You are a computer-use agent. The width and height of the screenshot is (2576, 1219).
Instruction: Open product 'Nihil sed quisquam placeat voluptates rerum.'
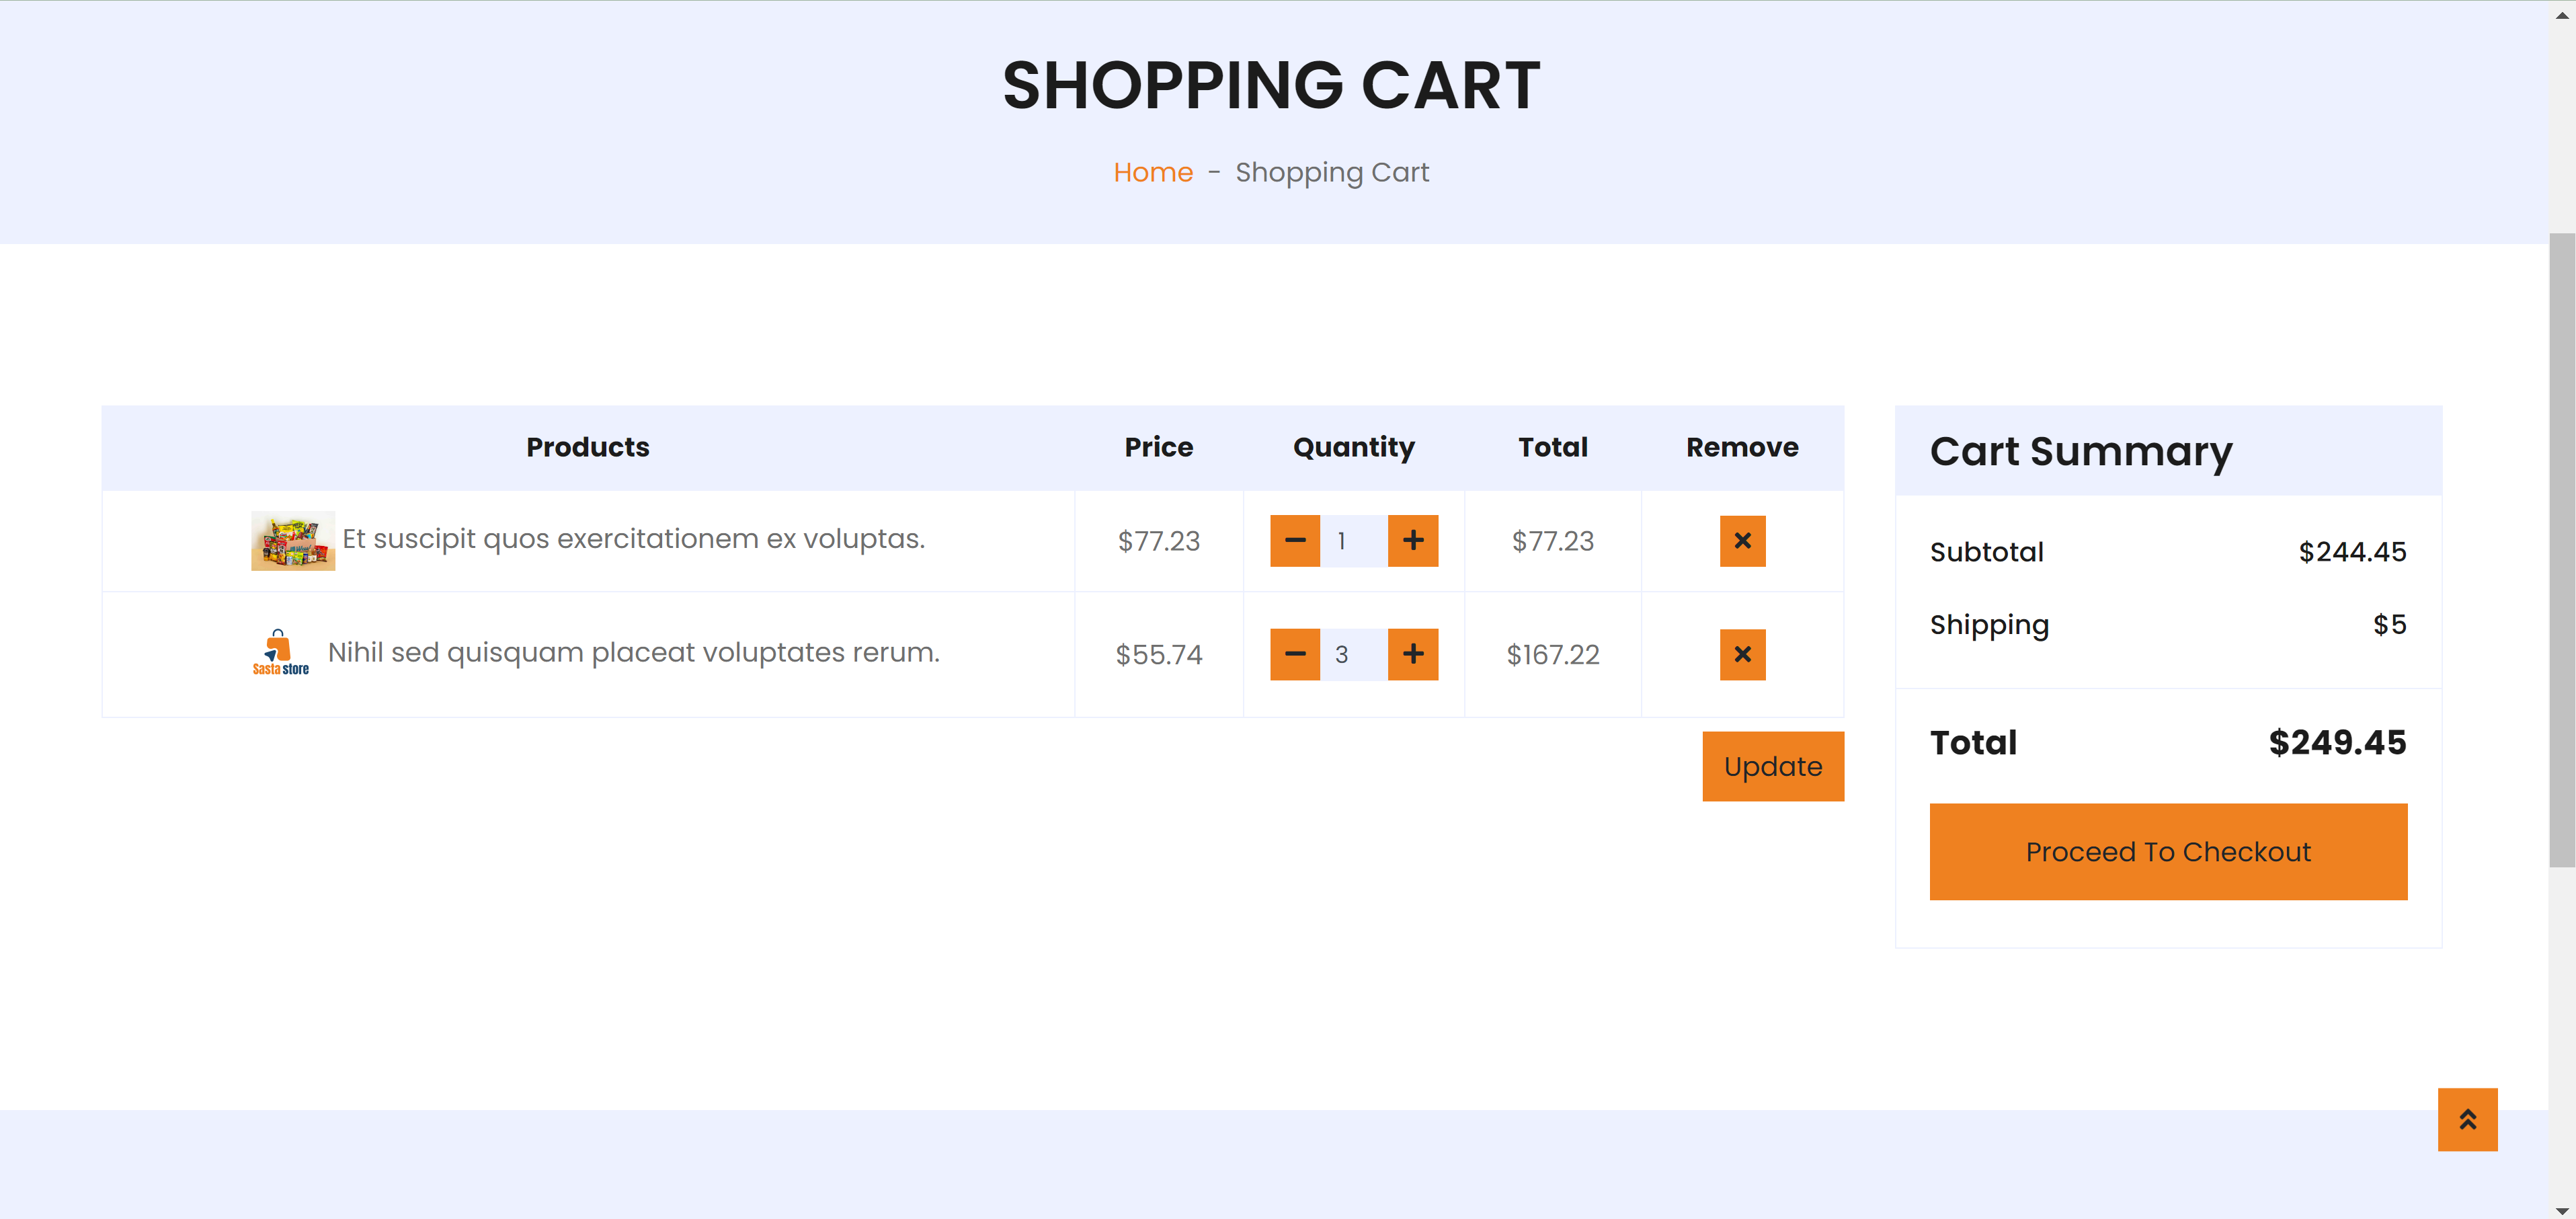634,653
